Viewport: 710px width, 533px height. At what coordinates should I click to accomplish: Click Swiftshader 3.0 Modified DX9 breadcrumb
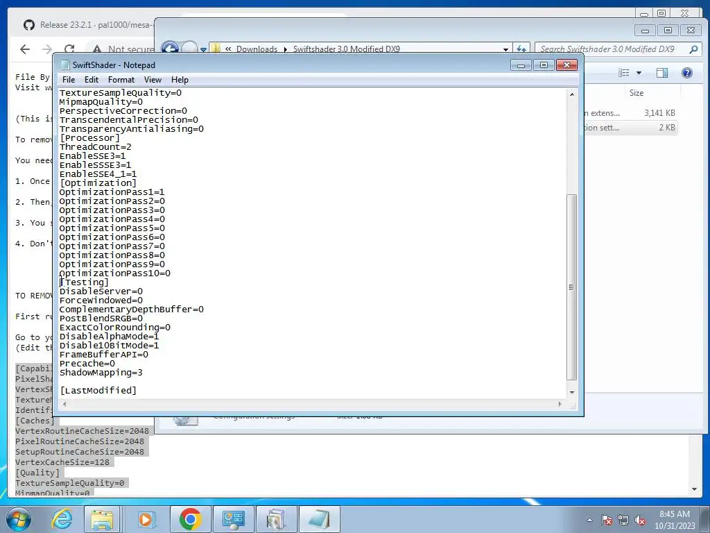click(347, 49)
